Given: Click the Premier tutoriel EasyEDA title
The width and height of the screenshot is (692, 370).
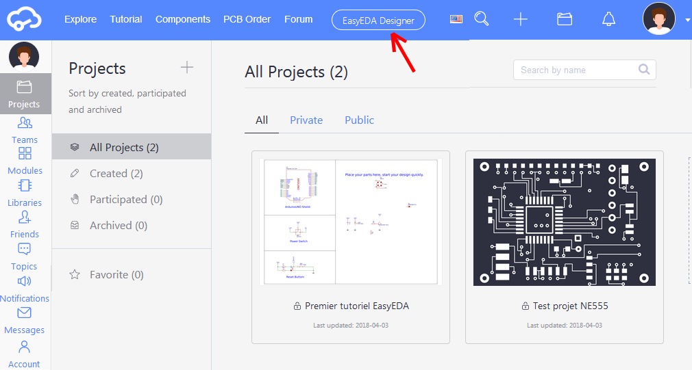Looking at the screenshot, I should [356, 306].
